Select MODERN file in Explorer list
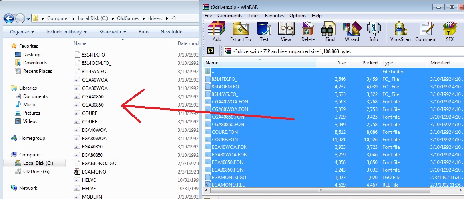This screenshot has width=464, height=199. 88,197
